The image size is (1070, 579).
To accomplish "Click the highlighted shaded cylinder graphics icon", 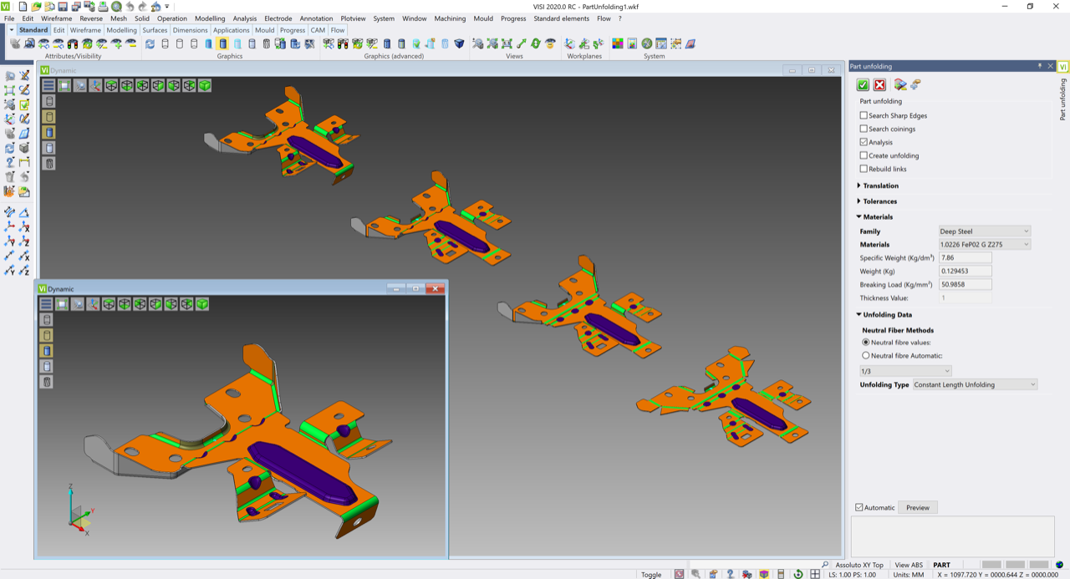I will (222, 43).
